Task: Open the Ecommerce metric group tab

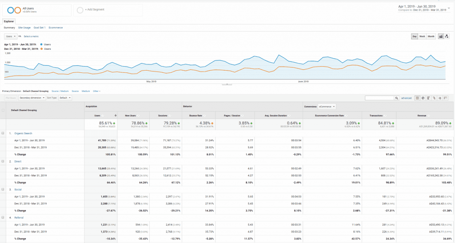Action: (56, 28)
